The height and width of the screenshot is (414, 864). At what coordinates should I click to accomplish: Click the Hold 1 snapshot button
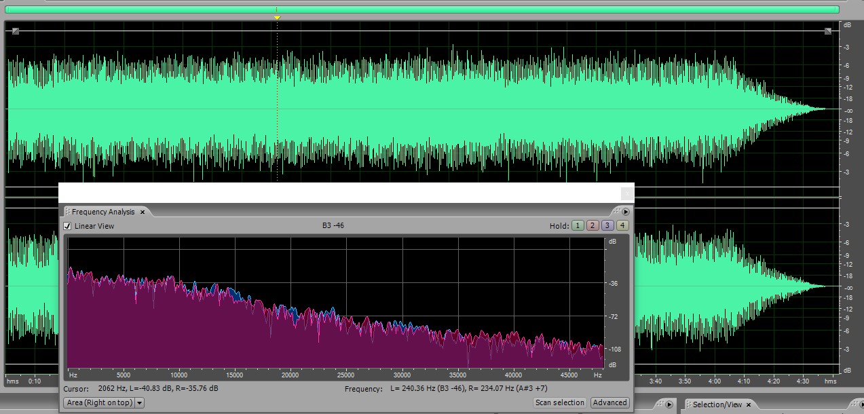(578, 226)
